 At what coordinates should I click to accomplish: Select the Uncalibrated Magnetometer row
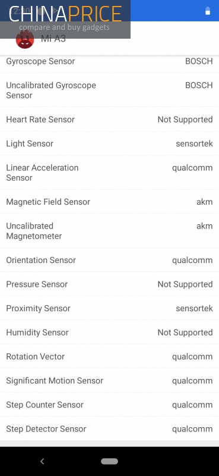[109, 231]
